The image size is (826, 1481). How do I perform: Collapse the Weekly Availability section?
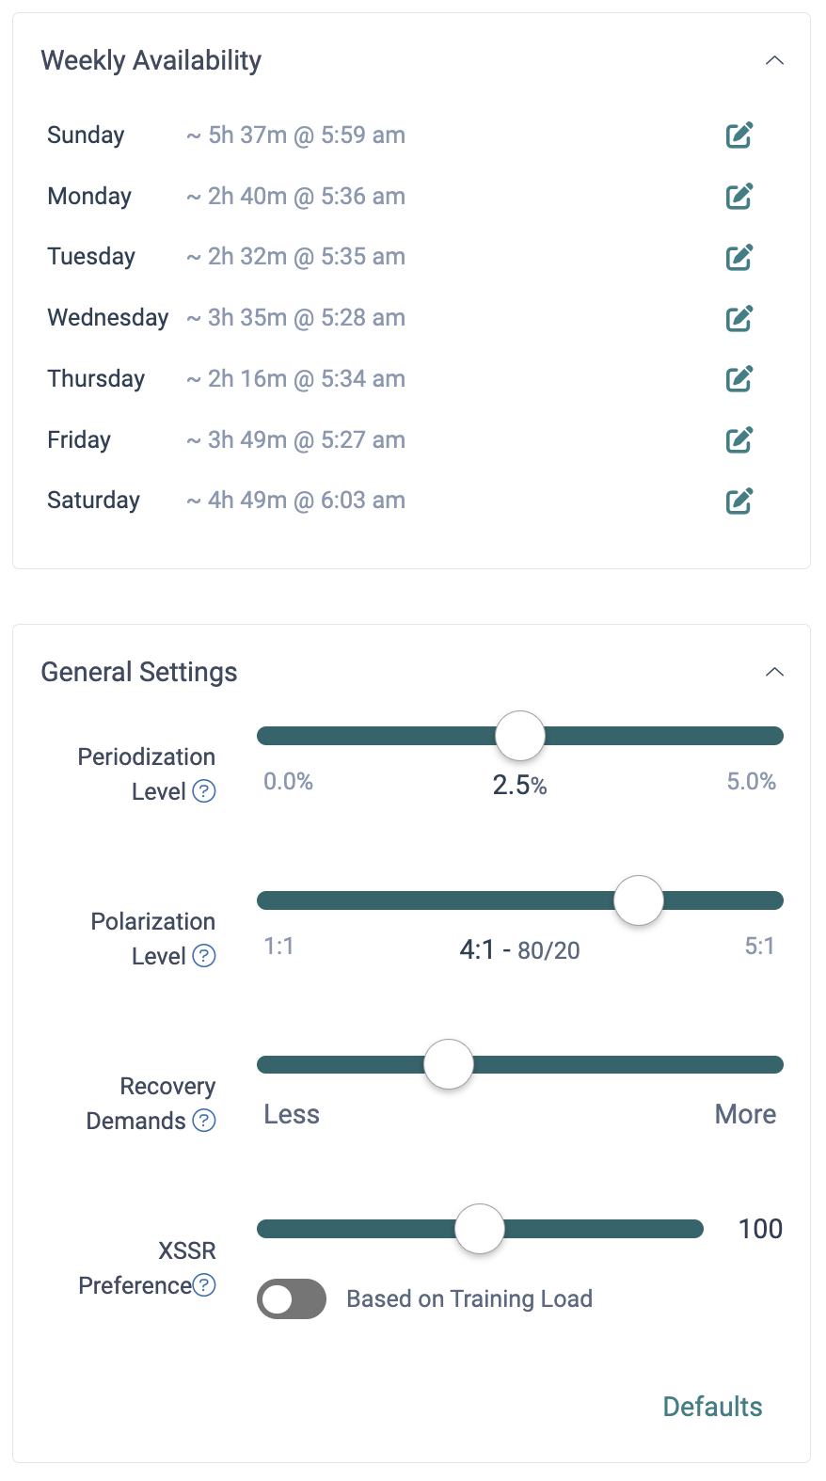point(774,60)
